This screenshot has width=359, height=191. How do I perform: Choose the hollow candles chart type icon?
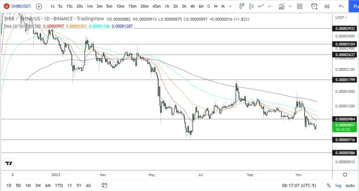pyautogui.click(x=251, y=6)
